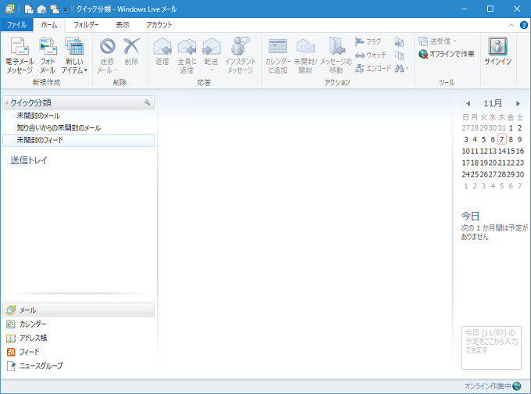Click the Windows Live Mail app icon
Screen dimensions: 531x394
10,9
